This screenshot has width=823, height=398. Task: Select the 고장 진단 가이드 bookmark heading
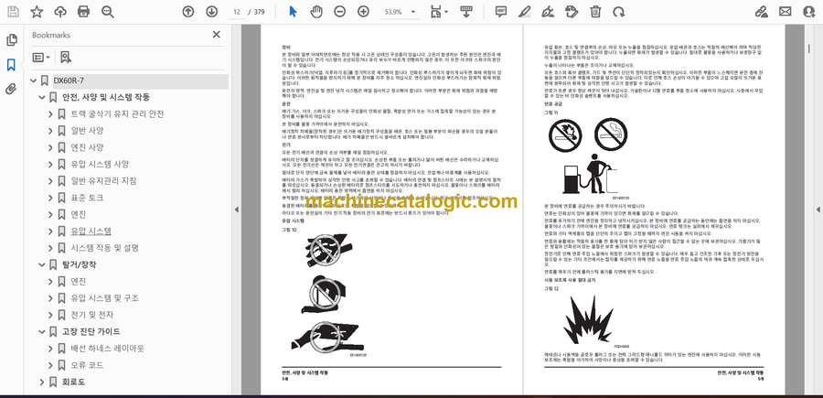coord(91,332)
